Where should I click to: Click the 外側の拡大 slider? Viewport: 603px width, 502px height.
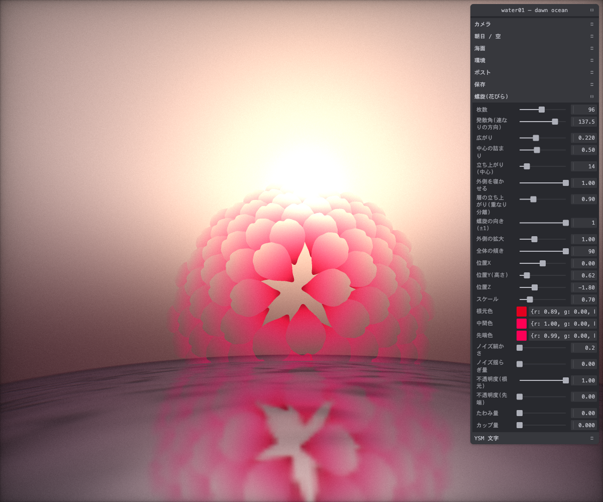point(543,239)
